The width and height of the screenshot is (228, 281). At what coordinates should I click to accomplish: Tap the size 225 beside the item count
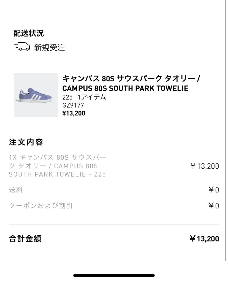[x=67, y=97]
